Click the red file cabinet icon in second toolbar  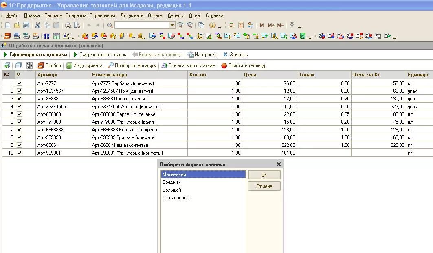click(7, 36)
